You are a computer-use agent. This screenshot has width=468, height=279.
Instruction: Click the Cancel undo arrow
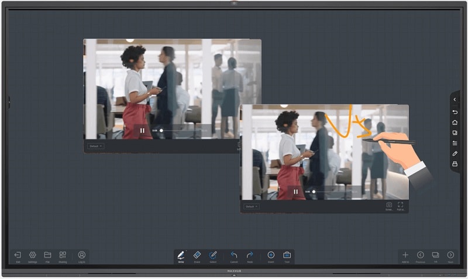pos(234,255)
